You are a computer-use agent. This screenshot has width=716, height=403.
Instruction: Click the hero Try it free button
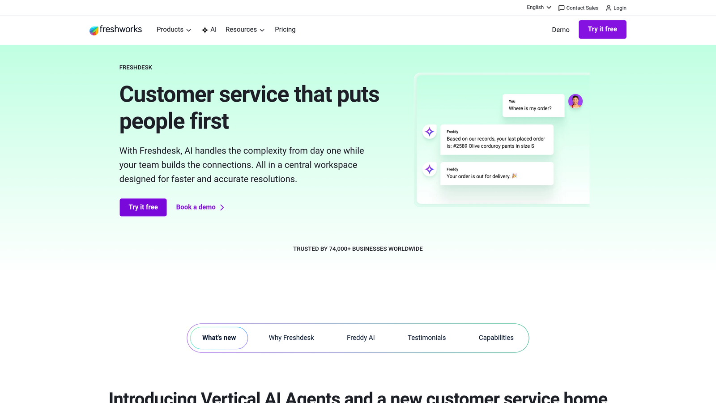tap(143, 207)
